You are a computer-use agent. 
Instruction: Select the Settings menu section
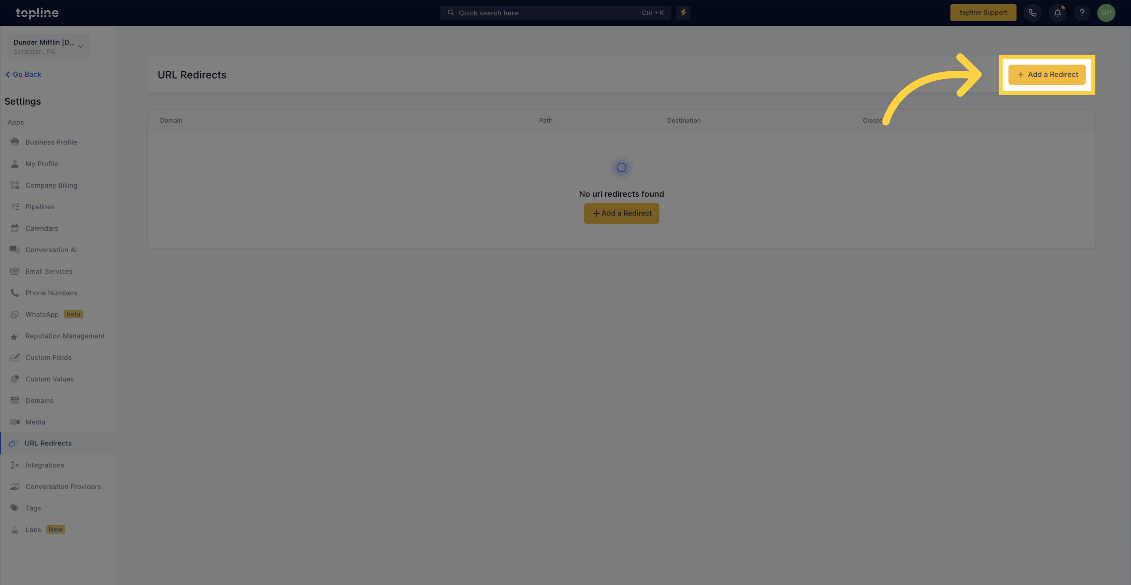22,101
